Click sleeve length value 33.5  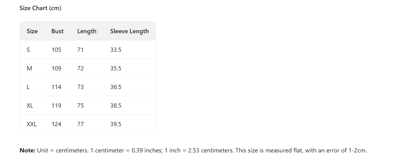coord(116,50)
